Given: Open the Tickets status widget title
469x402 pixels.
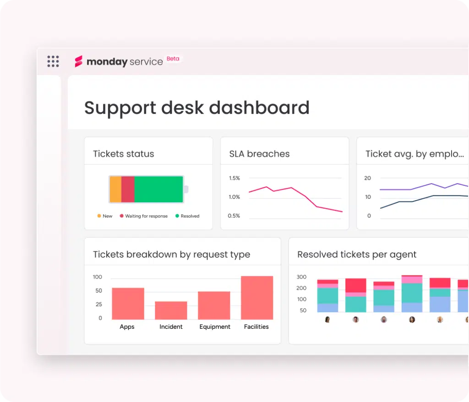Looking at the screenshot, I should (x=123, y=154).
